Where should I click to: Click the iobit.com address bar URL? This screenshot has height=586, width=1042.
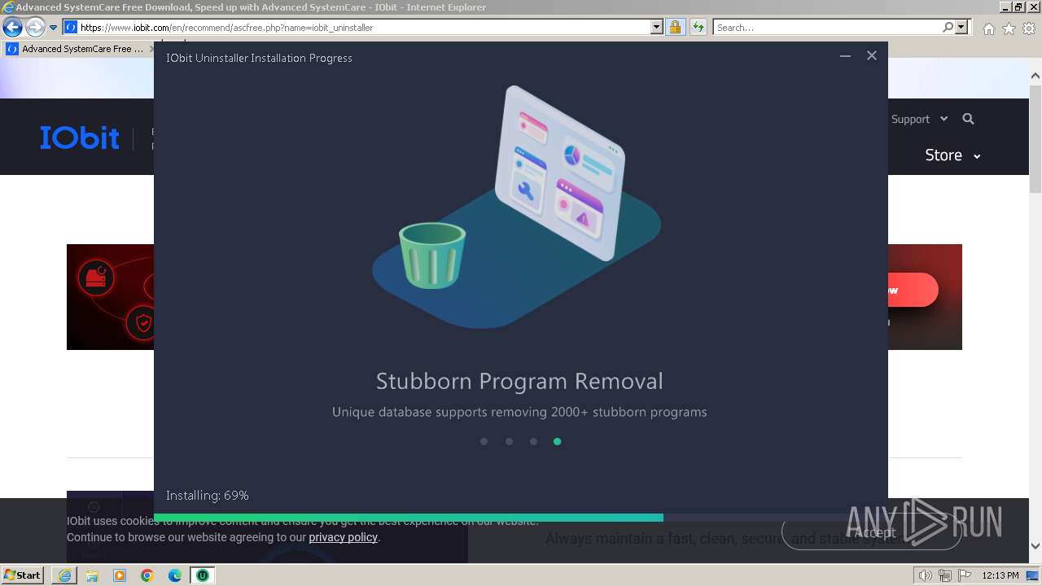point(226,28)
